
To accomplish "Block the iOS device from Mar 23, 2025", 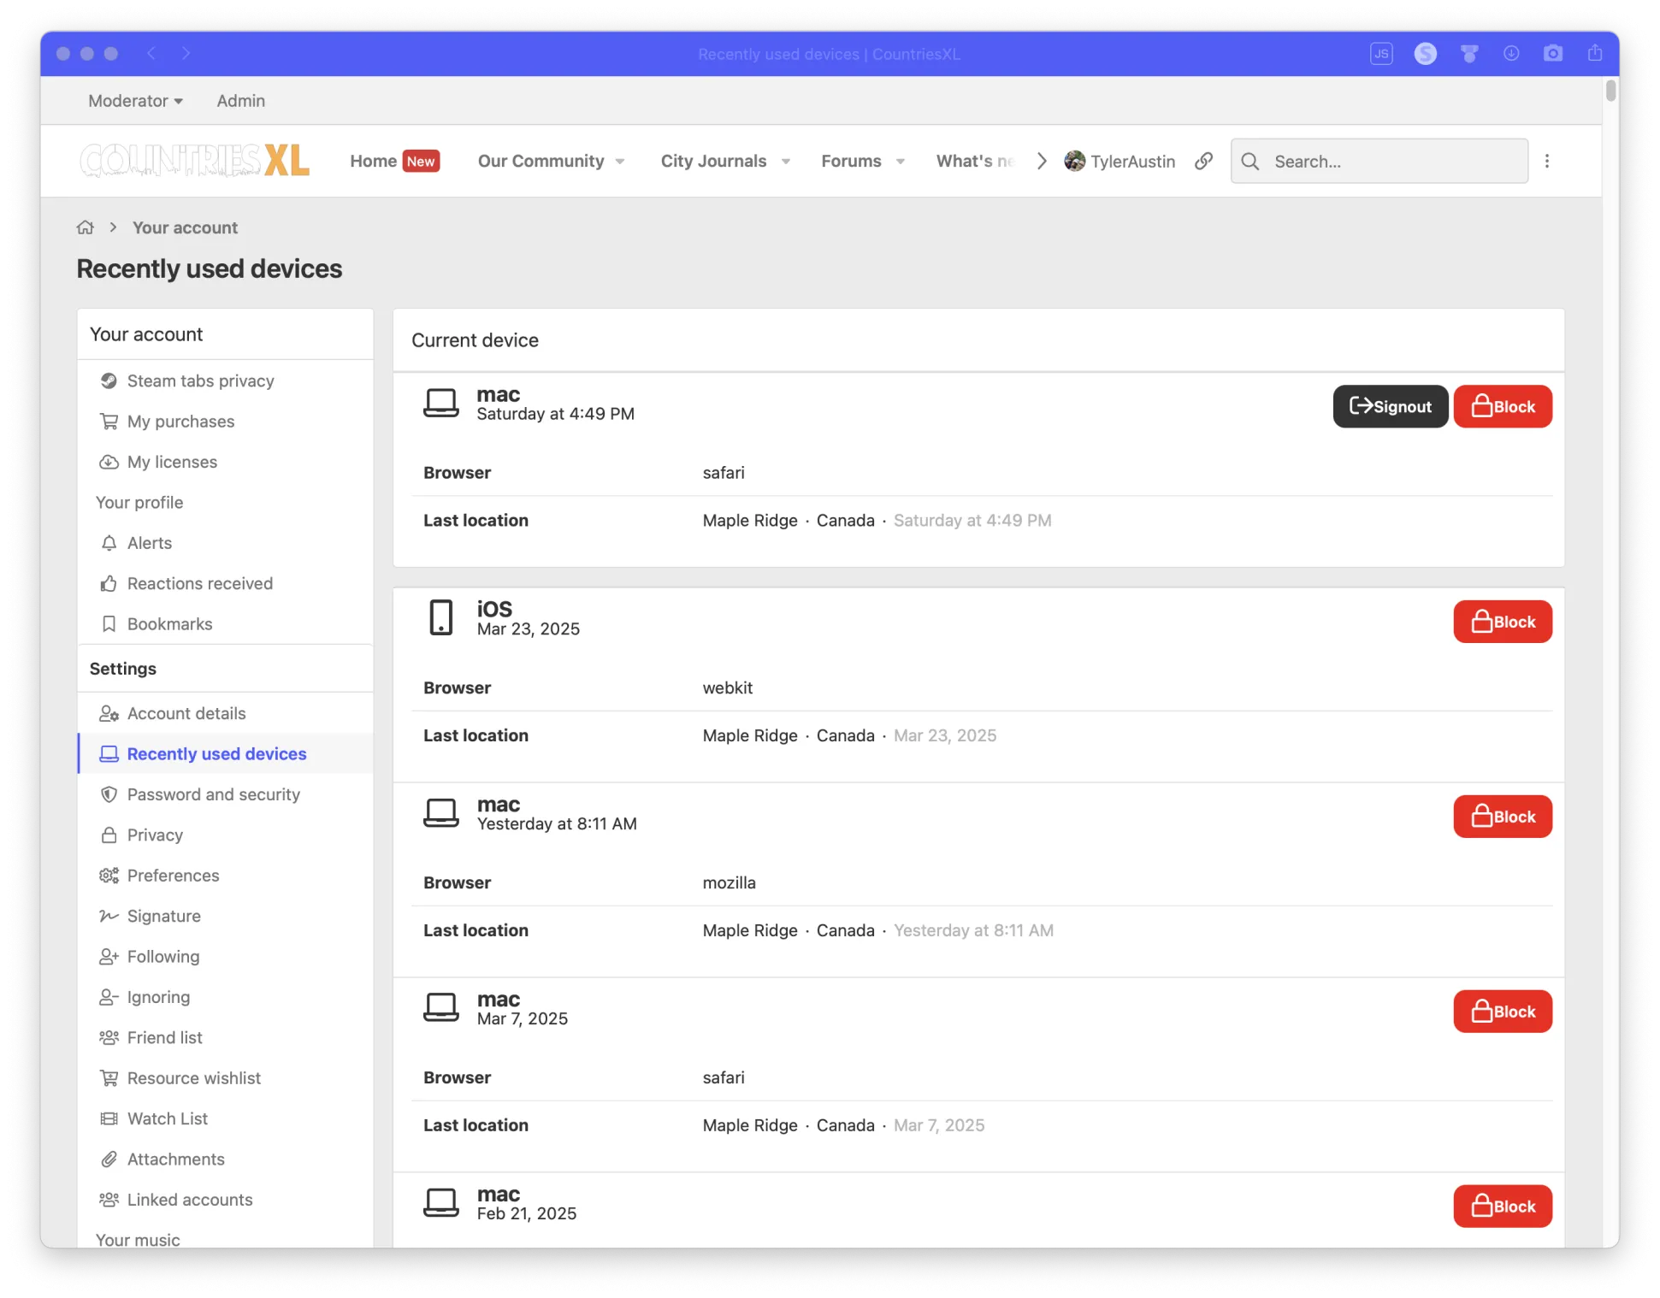I will coord(1502,622).
